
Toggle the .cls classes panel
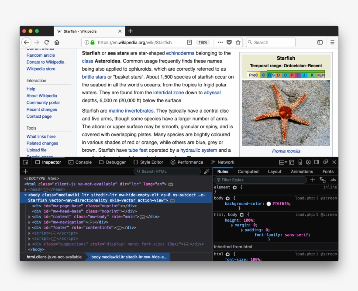[x=332, y=180]
